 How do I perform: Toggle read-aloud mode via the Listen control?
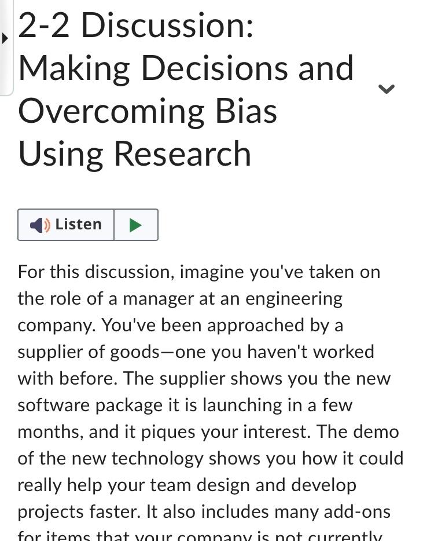(x=65, y=224)
